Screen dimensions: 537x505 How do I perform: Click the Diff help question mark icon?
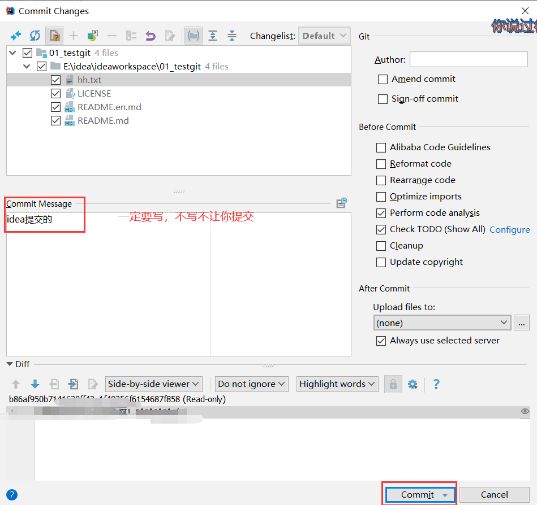436,384
